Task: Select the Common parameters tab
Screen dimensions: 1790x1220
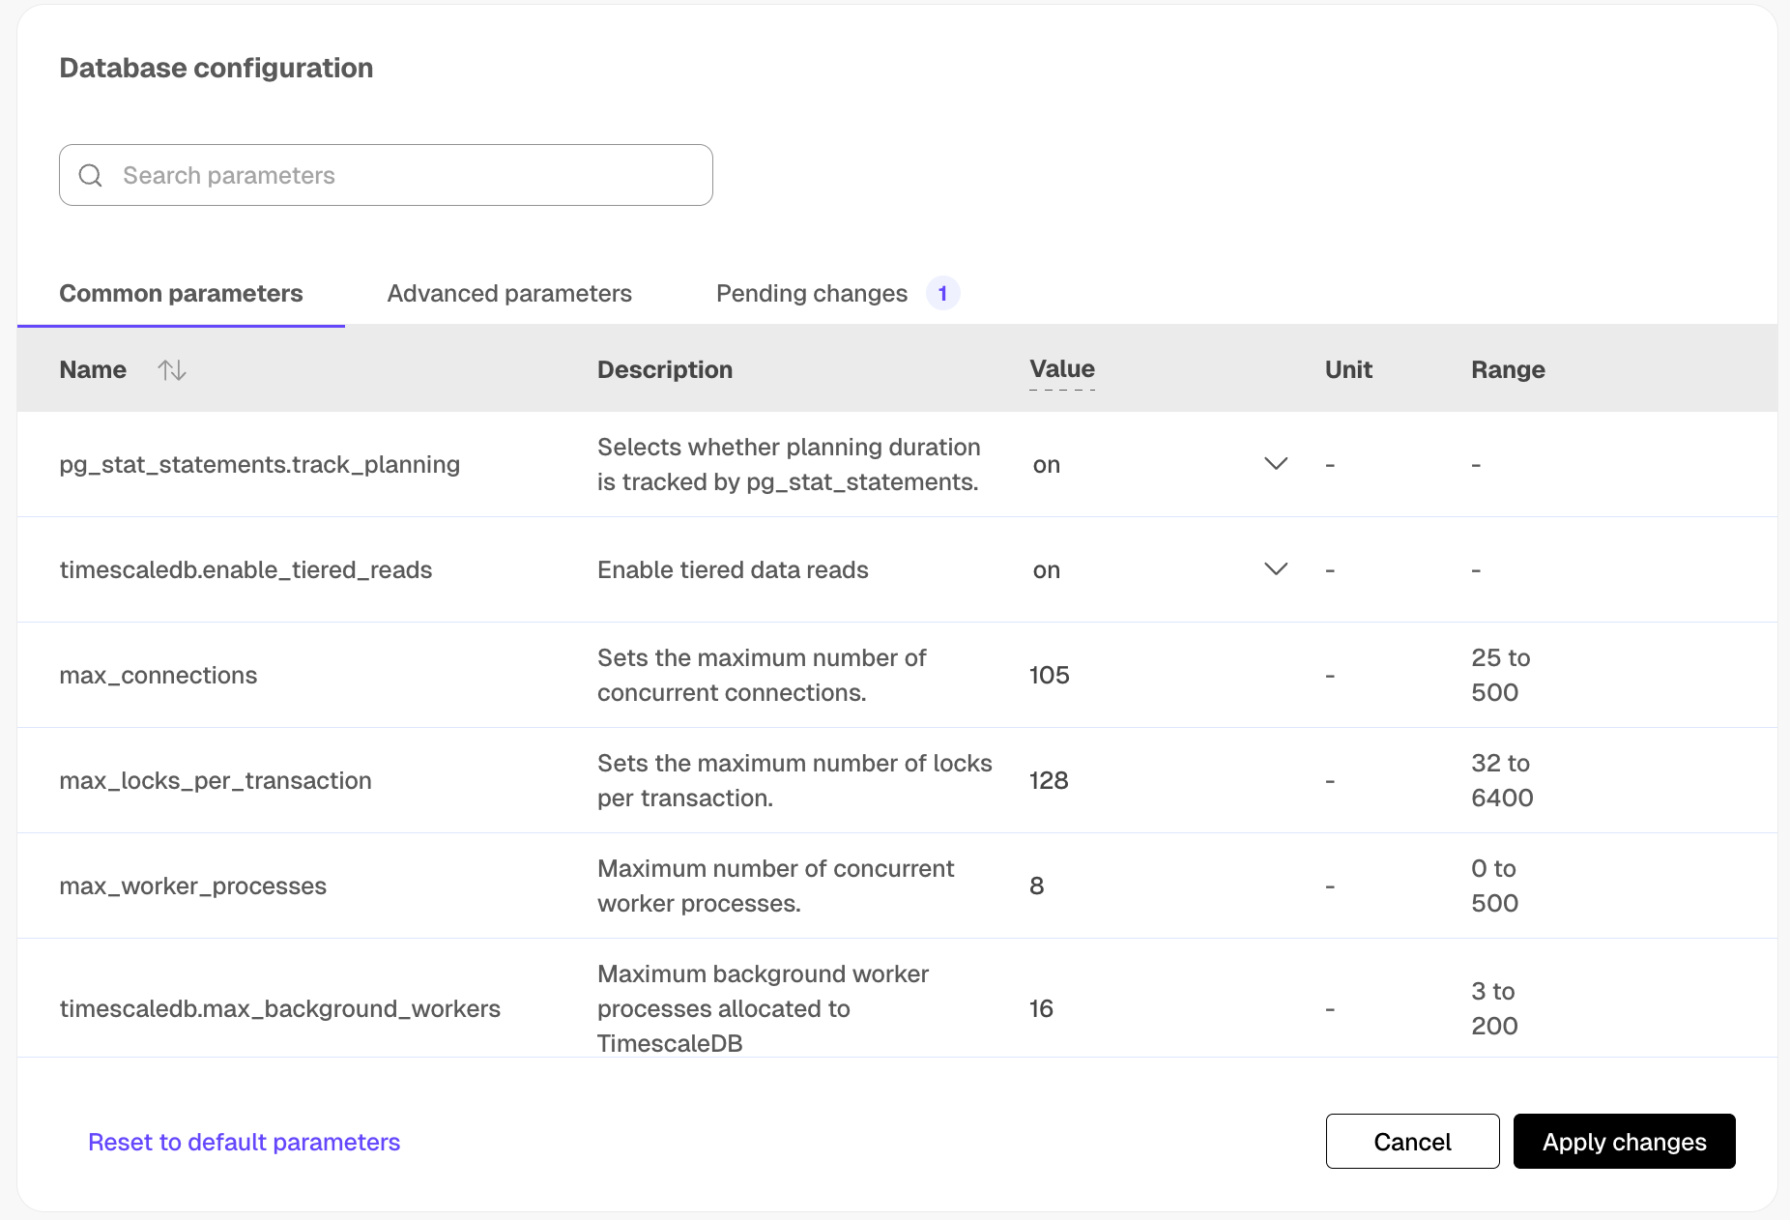Action: pyautogui.click(x=181, y=293)
